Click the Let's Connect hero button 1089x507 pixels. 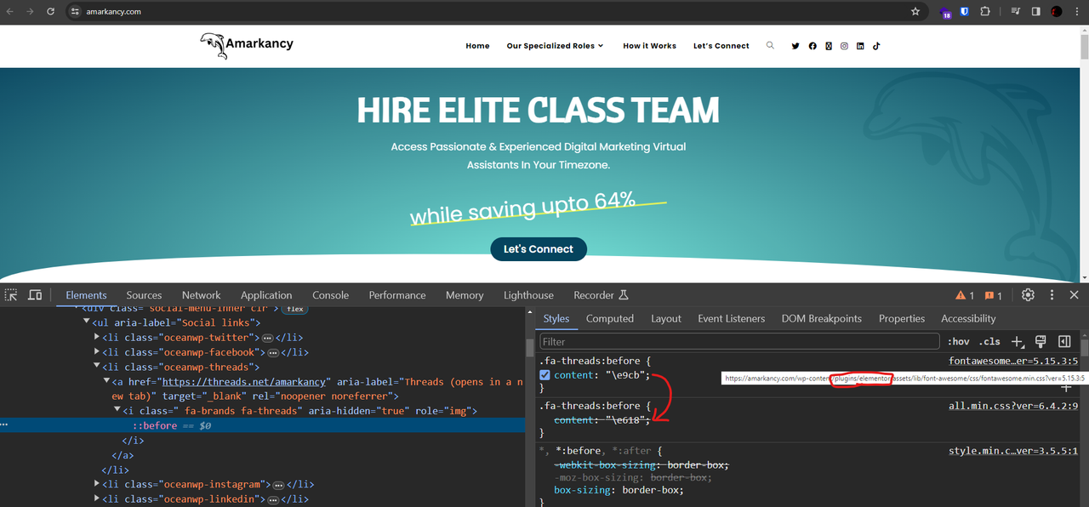pyautogui.click(x=539, y=249)
